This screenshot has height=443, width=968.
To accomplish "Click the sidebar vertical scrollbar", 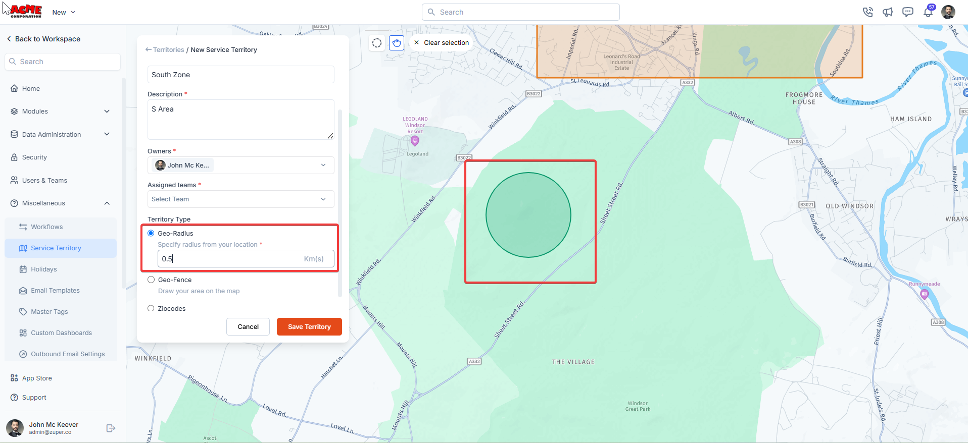I will 123,183.
